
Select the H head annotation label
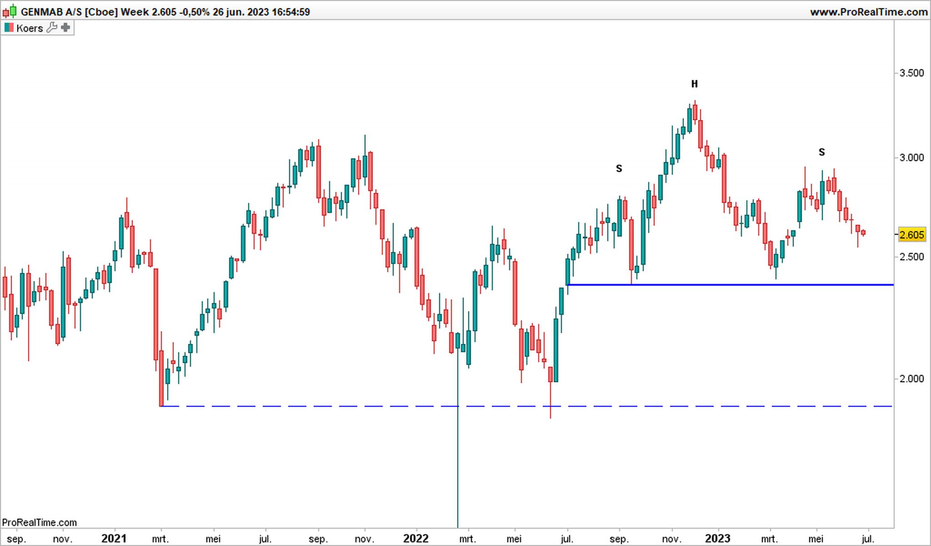click(x=694, y=84)
